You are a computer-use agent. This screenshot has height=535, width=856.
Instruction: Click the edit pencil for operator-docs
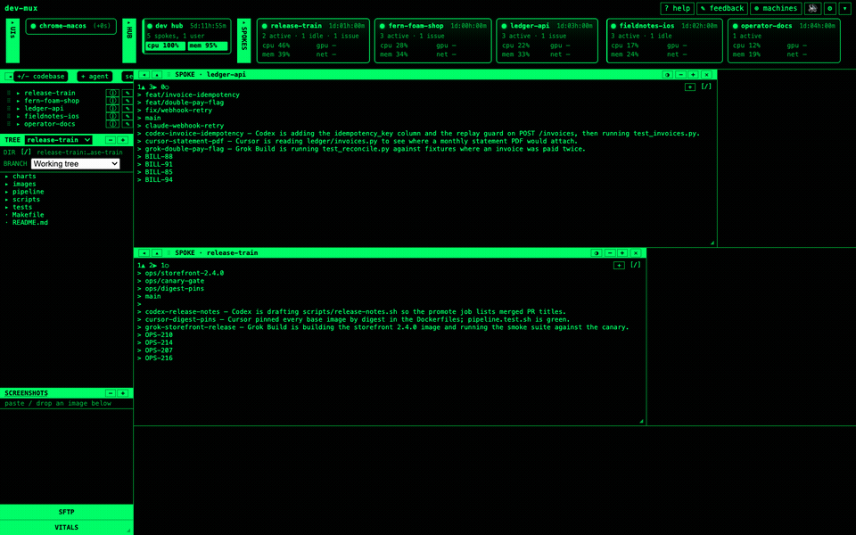tap(128, 124)
